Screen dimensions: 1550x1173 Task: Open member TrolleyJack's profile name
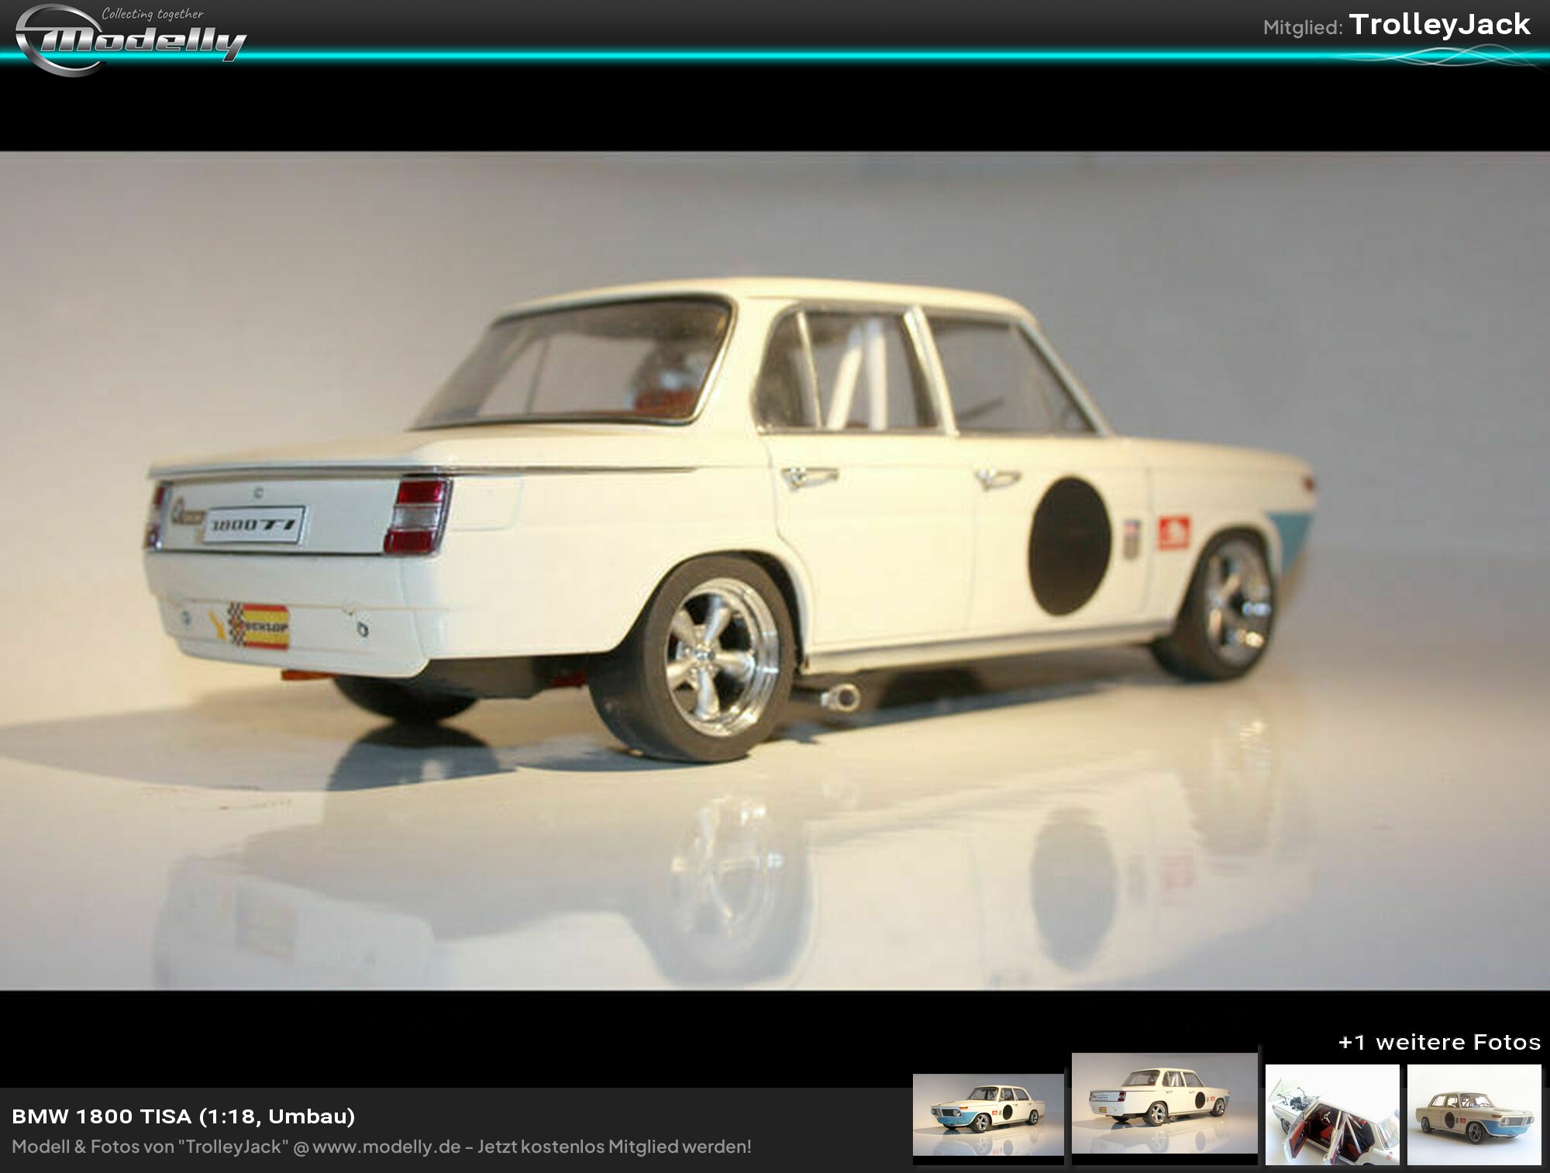[1439, 25]
